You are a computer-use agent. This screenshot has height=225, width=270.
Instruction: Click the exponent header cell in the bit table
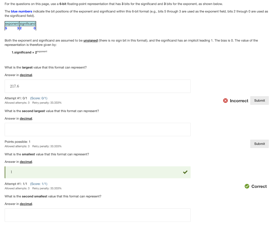click(12, 23)
